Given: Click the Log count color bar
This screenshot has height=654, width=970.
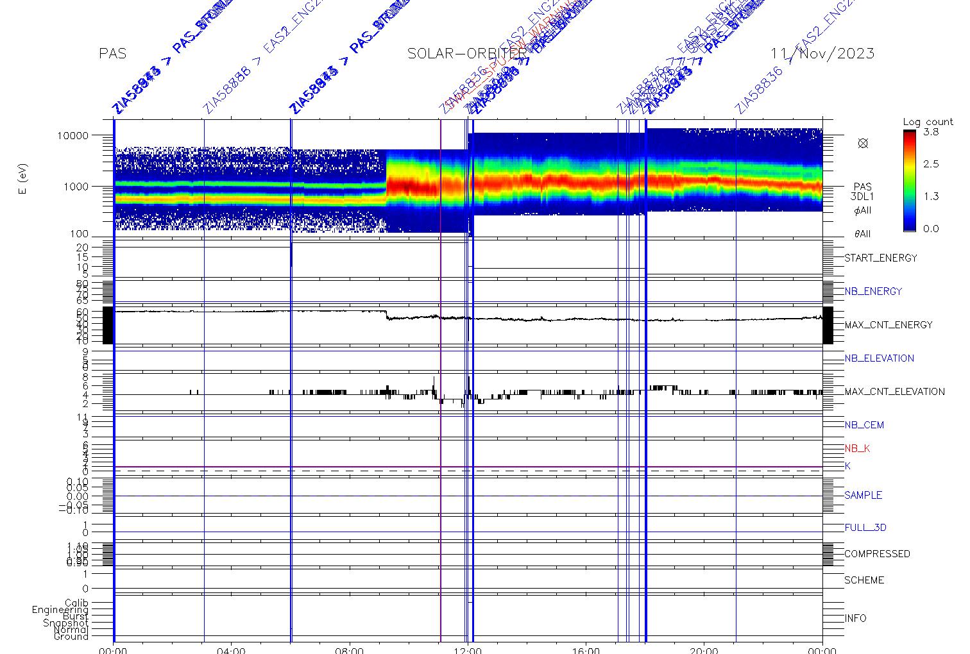Looking at the screenshot, I should pos(909,180).
